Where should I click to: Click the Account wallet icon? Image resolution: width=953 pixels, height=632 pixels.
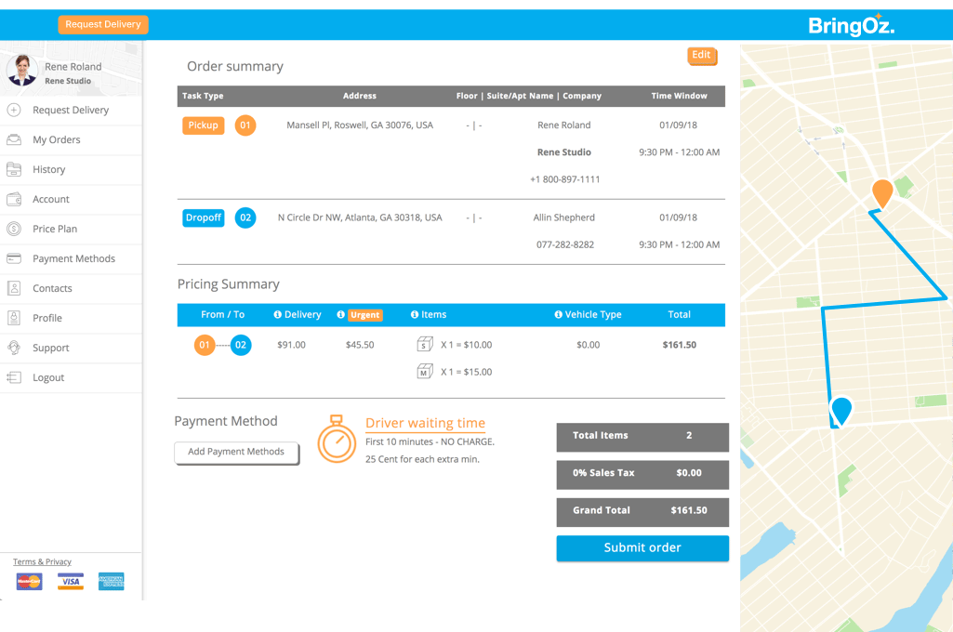[14, 199]
